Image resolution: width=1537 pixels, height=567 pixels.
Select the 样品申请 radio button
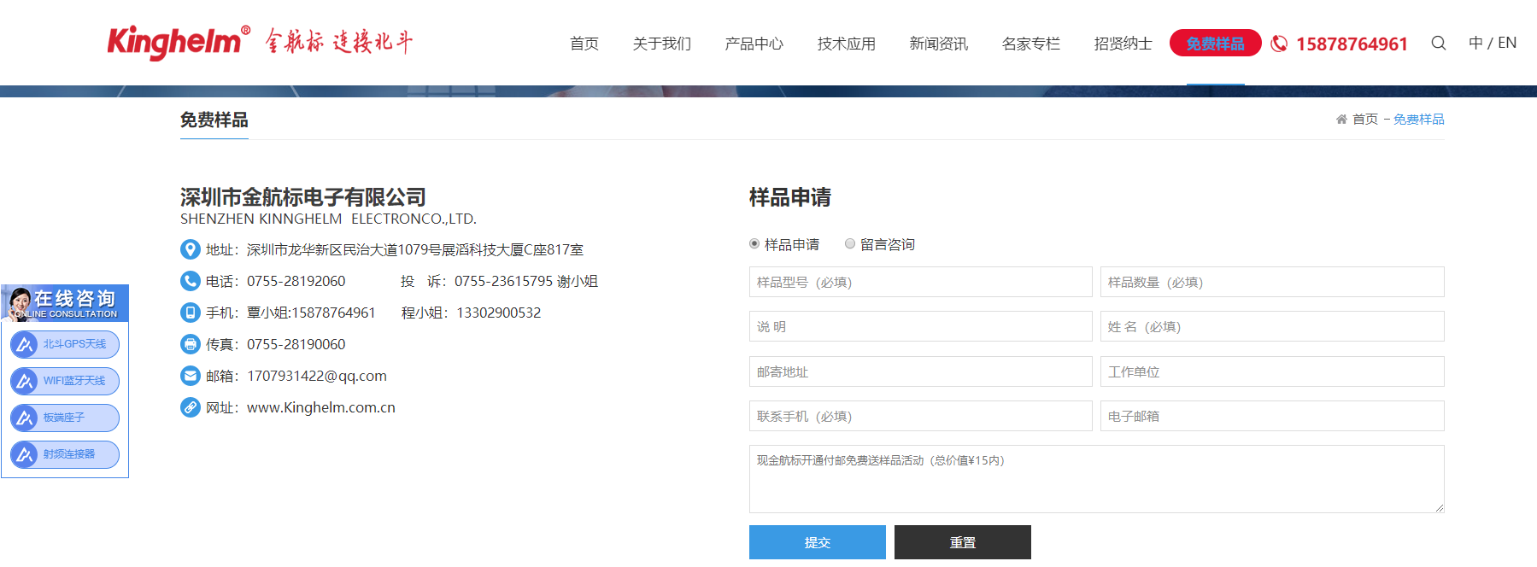coord(754,244)
